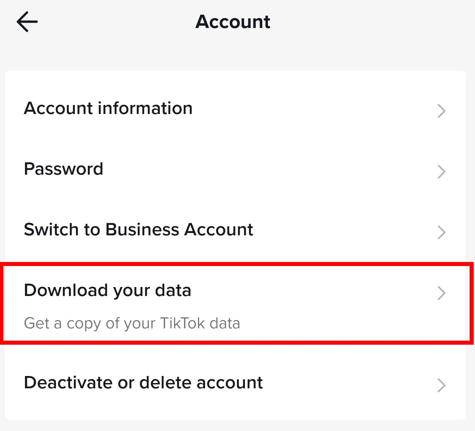Tap the word 'information' in the first row
Viewport: 475px width, 431px height.
[x=145, y=108]
